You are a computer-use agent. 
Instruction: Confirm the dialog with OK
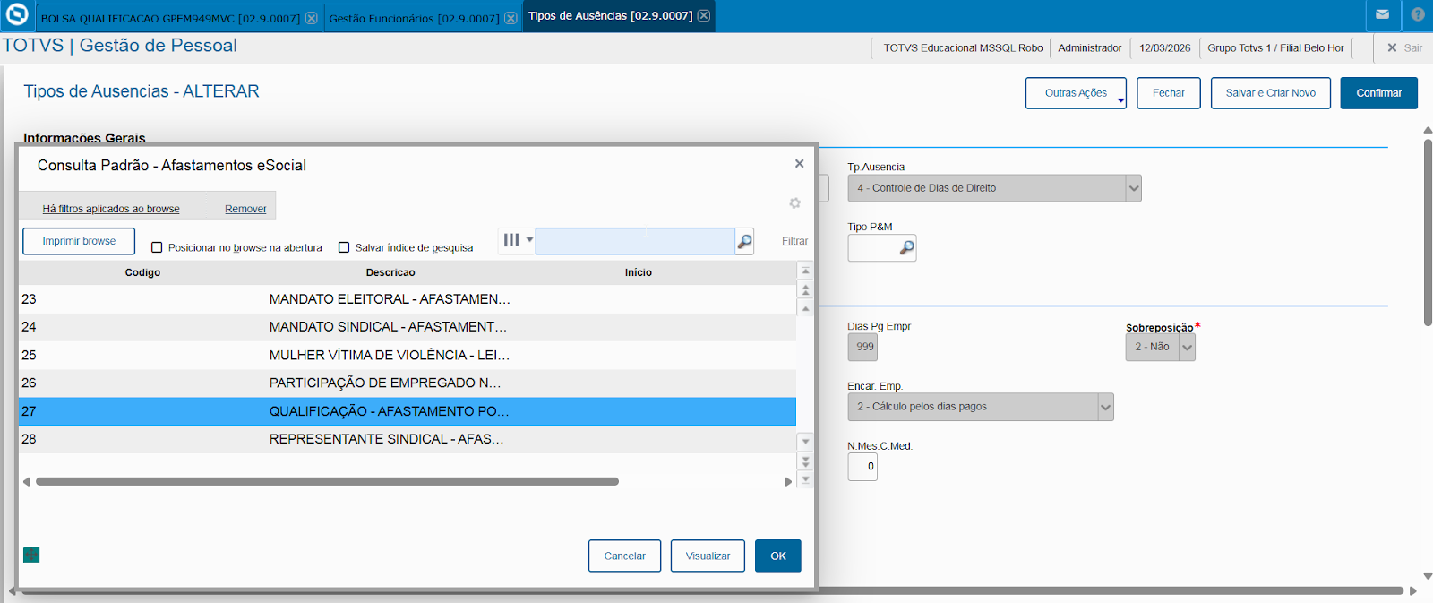tap(778, 556)
